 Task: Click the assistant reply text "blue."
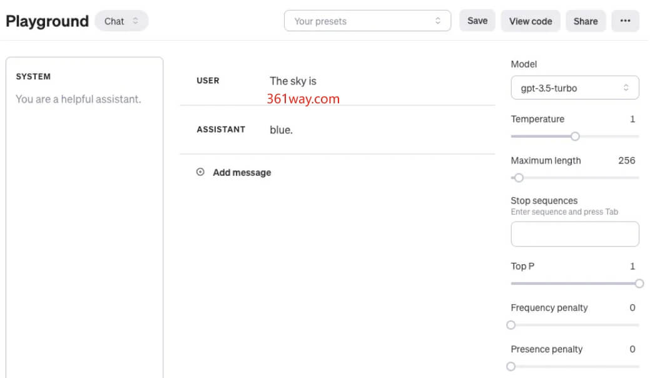click(x=281, y=130)
